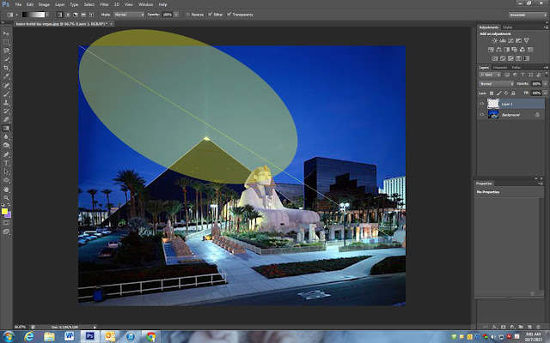Open layer blend mode dropdown
Image resolution: width=550 pixels, height=343 pixels.
point(496,84)
